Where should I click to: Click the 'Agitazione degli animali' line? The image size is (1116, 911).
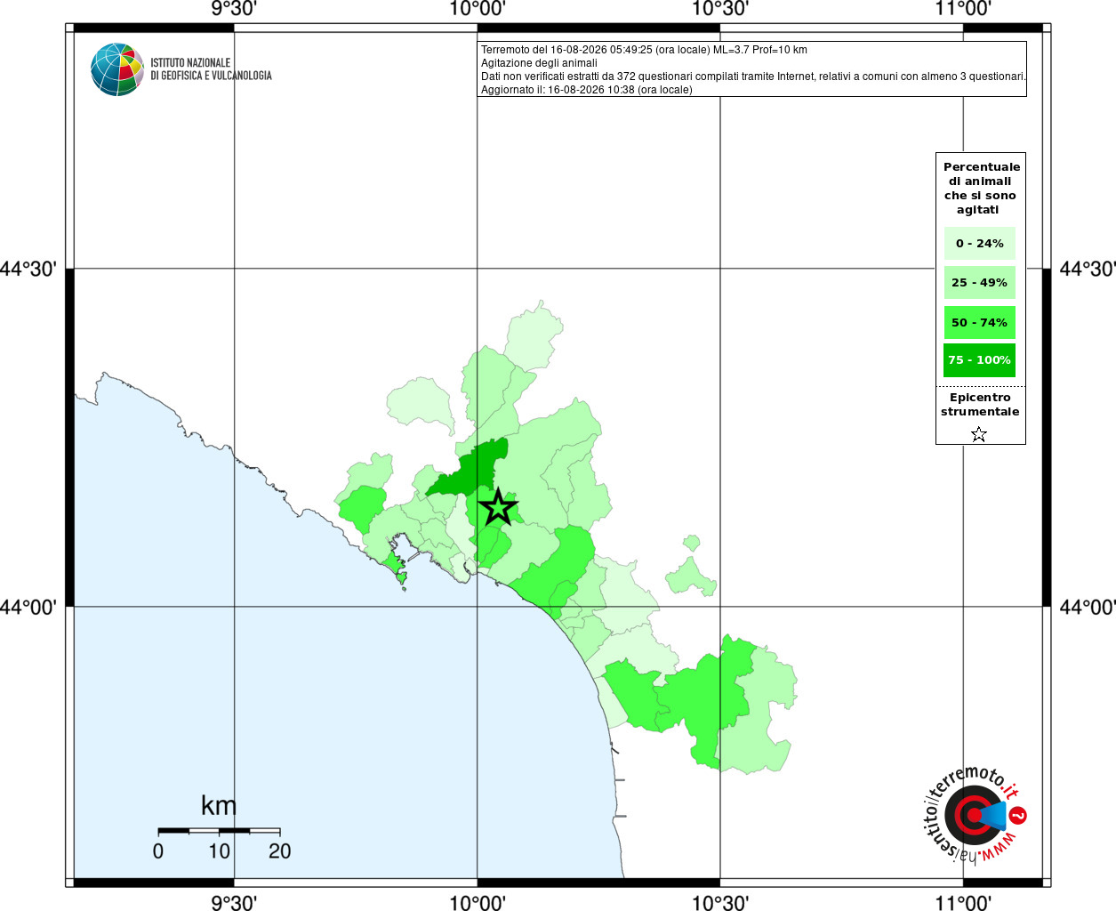click(x=539, y=63)
